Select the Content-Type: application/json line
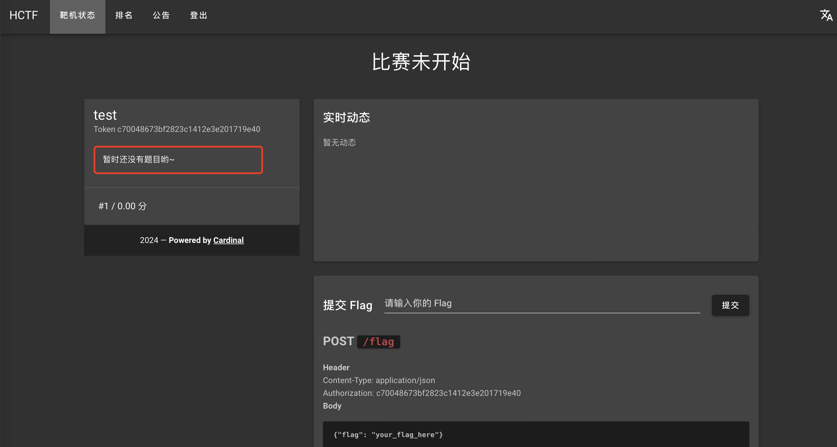Image resolution: width=837 pixels, height=447 pixels. pos(379,380)
